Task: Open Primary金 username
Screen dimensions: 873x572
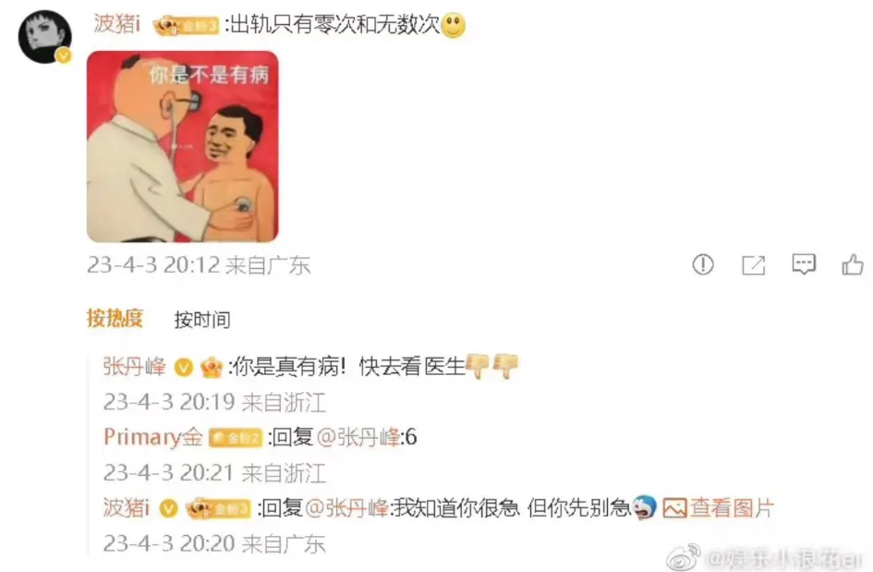Action: (x=153, y=438)
